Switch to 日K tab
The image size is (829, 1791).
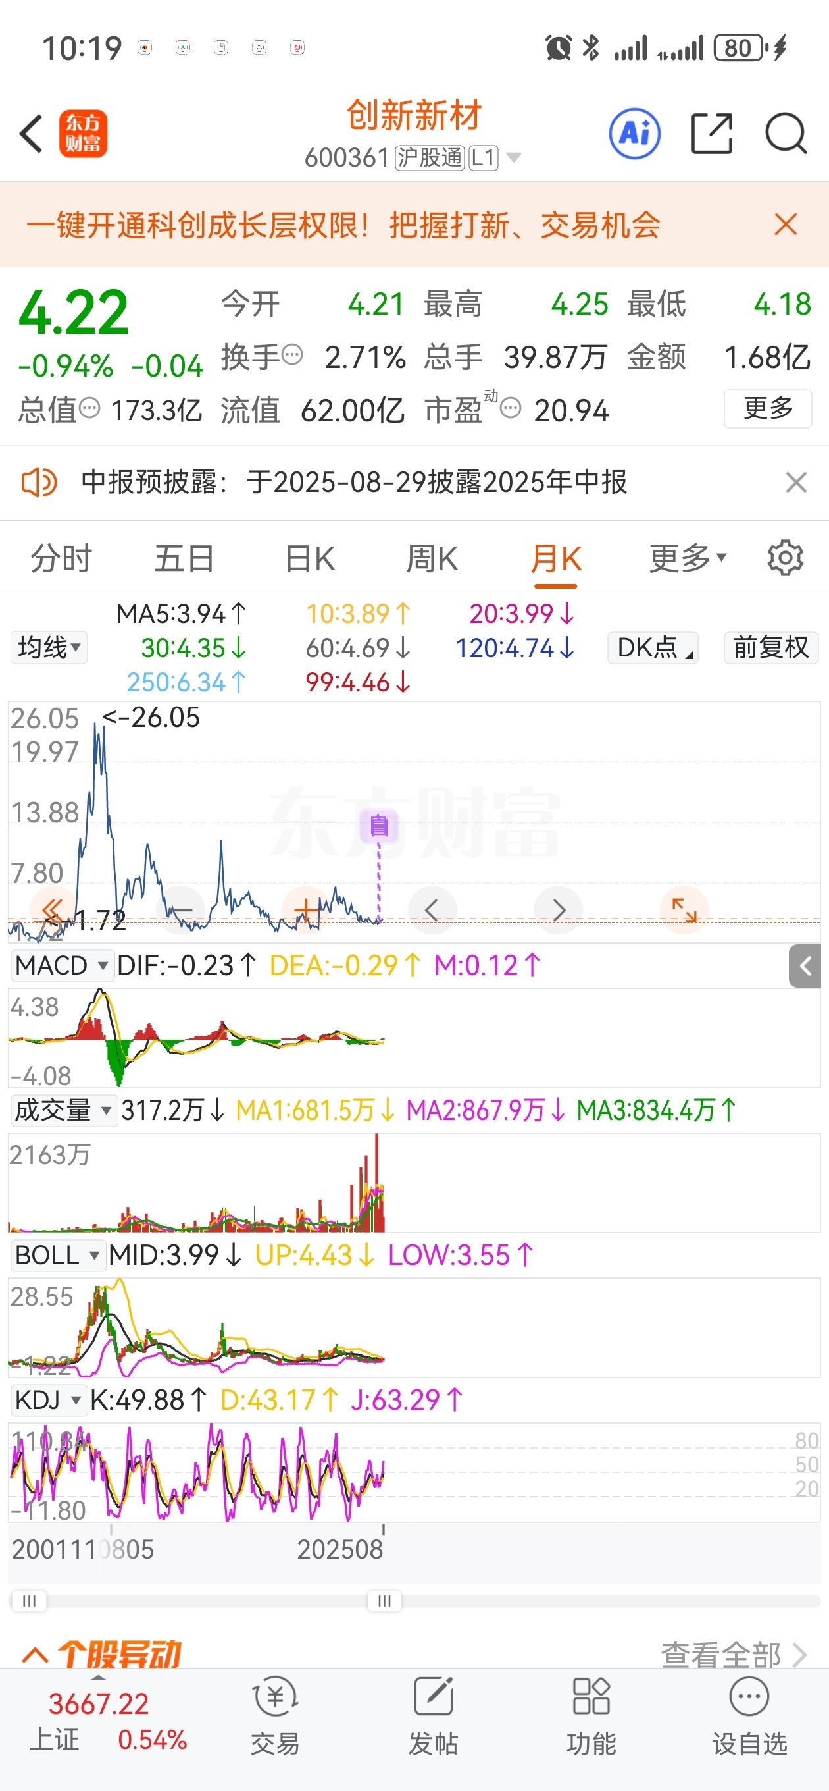click(310, 558)
